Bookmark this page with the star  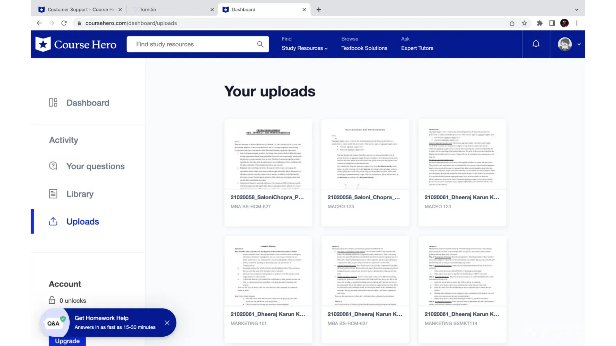[x=525, y=23]
